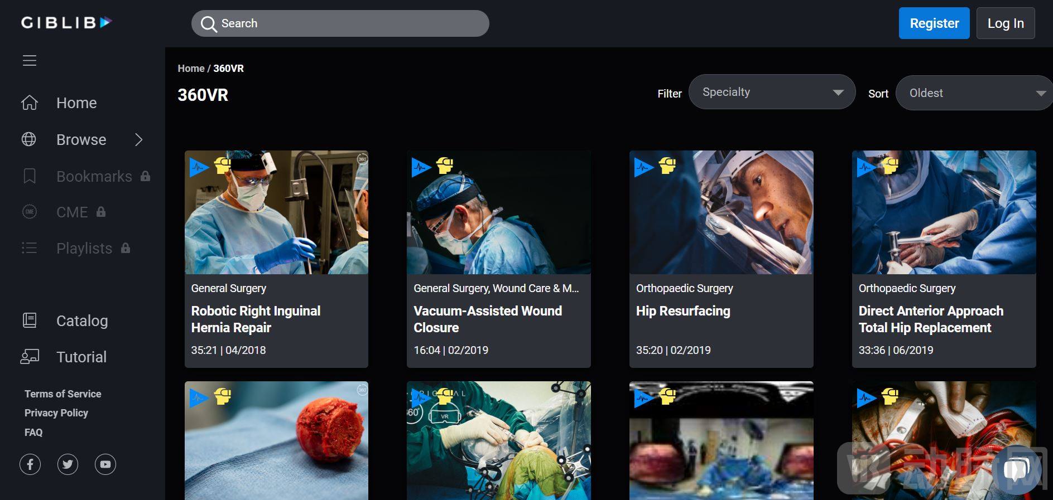Click the GIBLIB logo

(66, 23)
